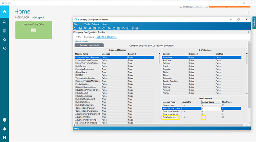Click the Undo arrow toolbar icon
Viewport: 256px width, 142px height.
pyautogui.click(x=123, y=28)
